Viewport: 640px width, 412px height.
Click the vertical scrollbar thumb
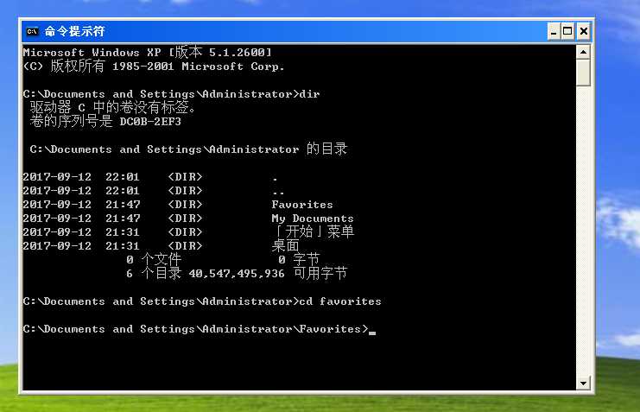coord(583,73)
